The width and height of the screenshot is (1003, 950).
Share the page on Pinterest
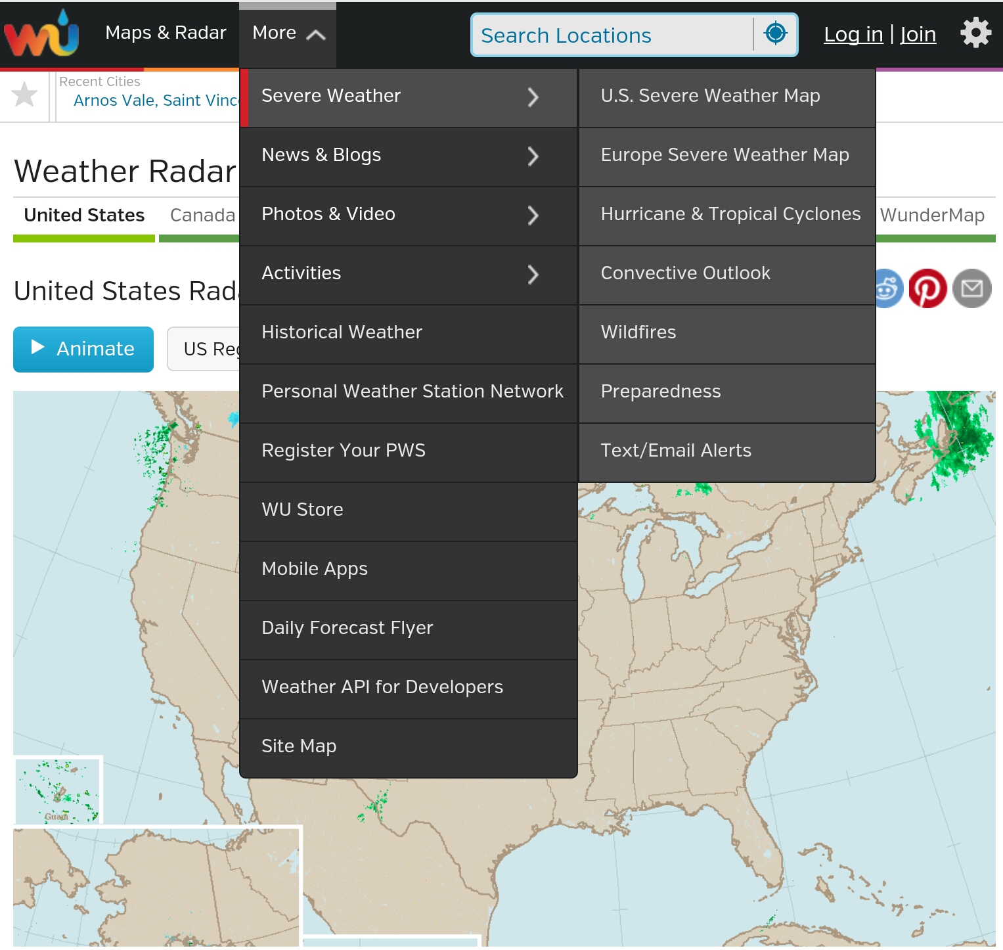(927, 288)
